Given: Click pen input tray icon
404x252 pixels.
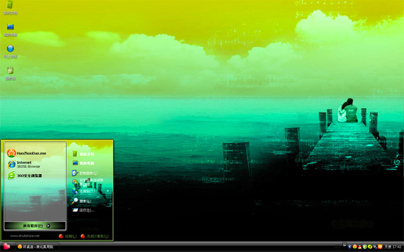Looking at the screenshot, I should tap(375, 247).
